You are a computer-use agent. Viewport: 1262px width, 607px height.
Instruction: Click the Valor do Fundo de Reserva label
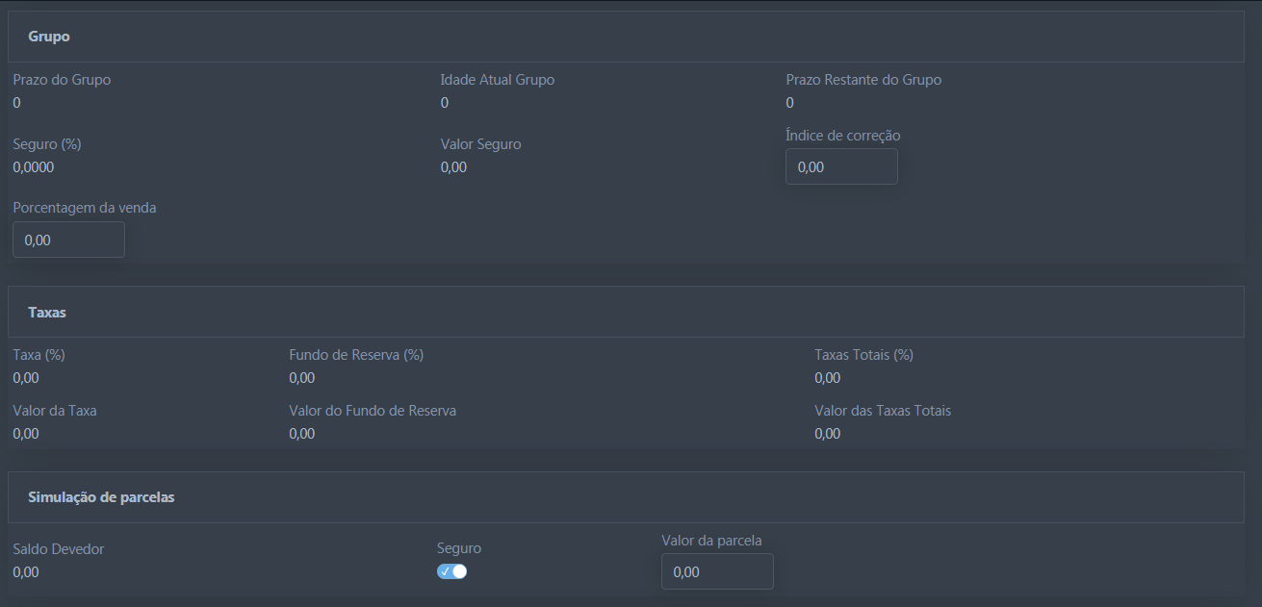point(373,411)
